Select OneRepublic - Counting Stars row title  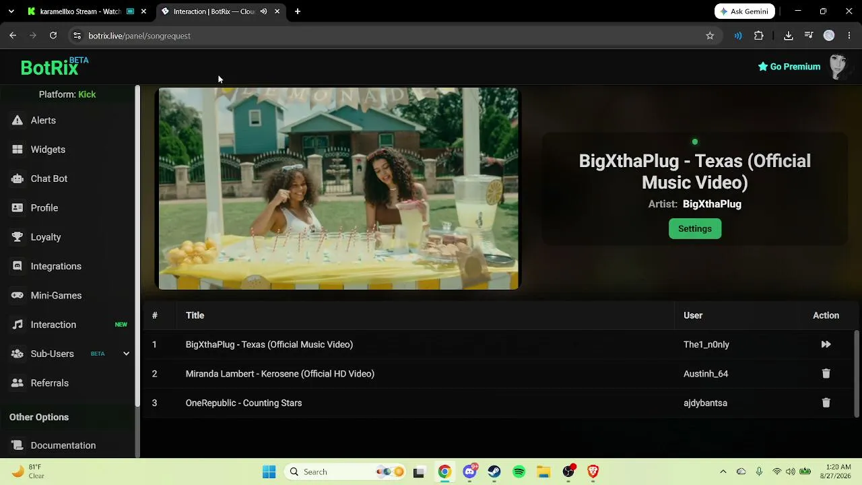(x=244, y=403)
